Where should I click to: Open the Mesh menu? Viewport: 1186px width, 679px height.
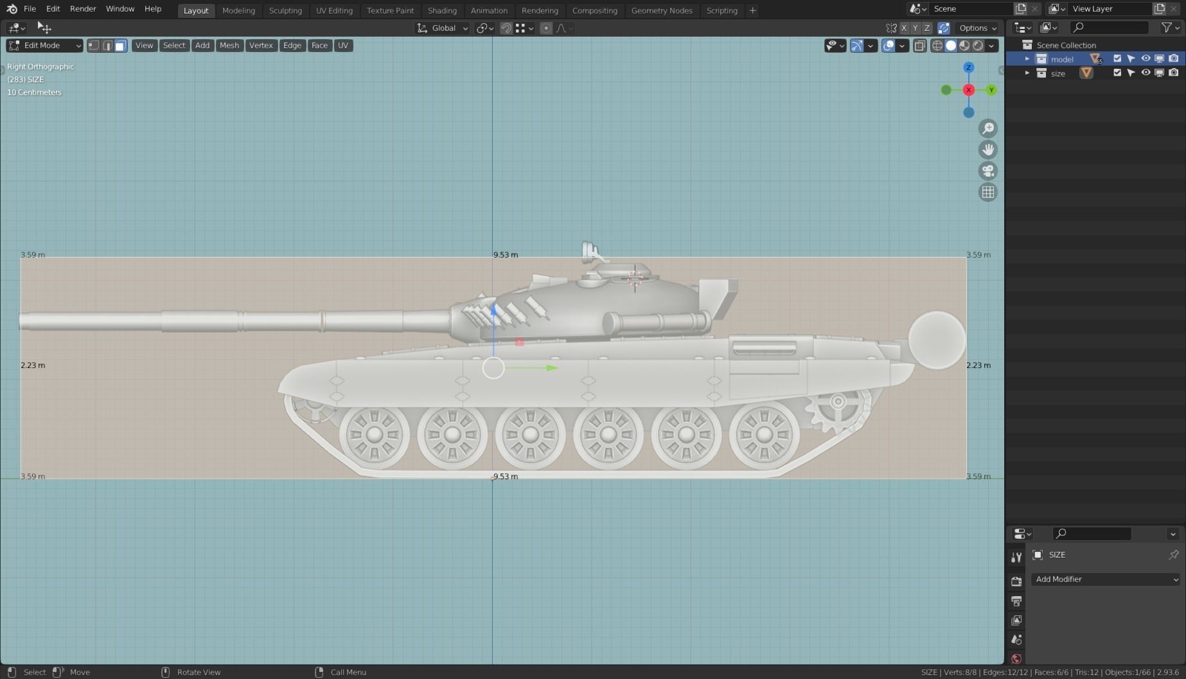click(x=229, y=46)
